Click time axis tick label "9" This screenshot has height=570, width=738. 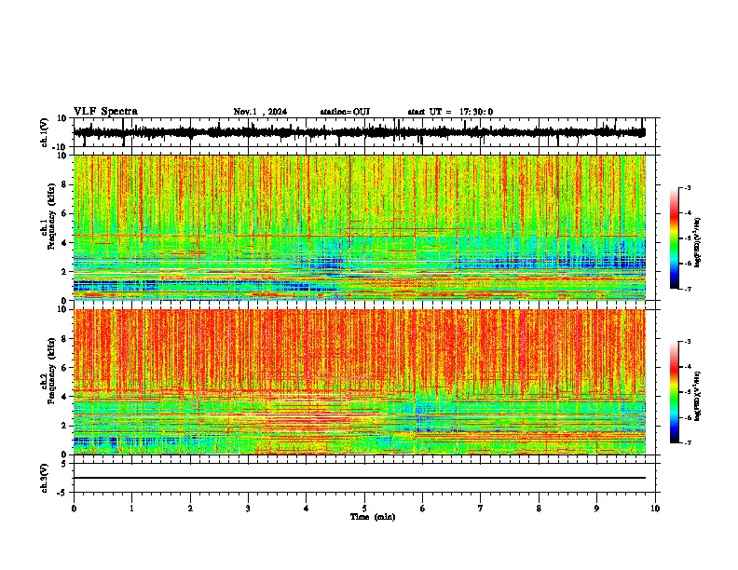point(596,509)
